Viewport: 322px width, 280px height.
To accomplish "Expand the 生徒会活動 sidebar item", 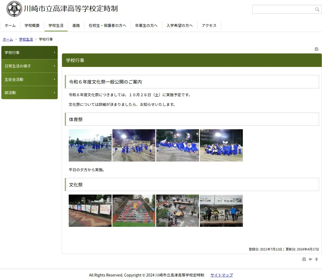I will [x=30, y=80].
